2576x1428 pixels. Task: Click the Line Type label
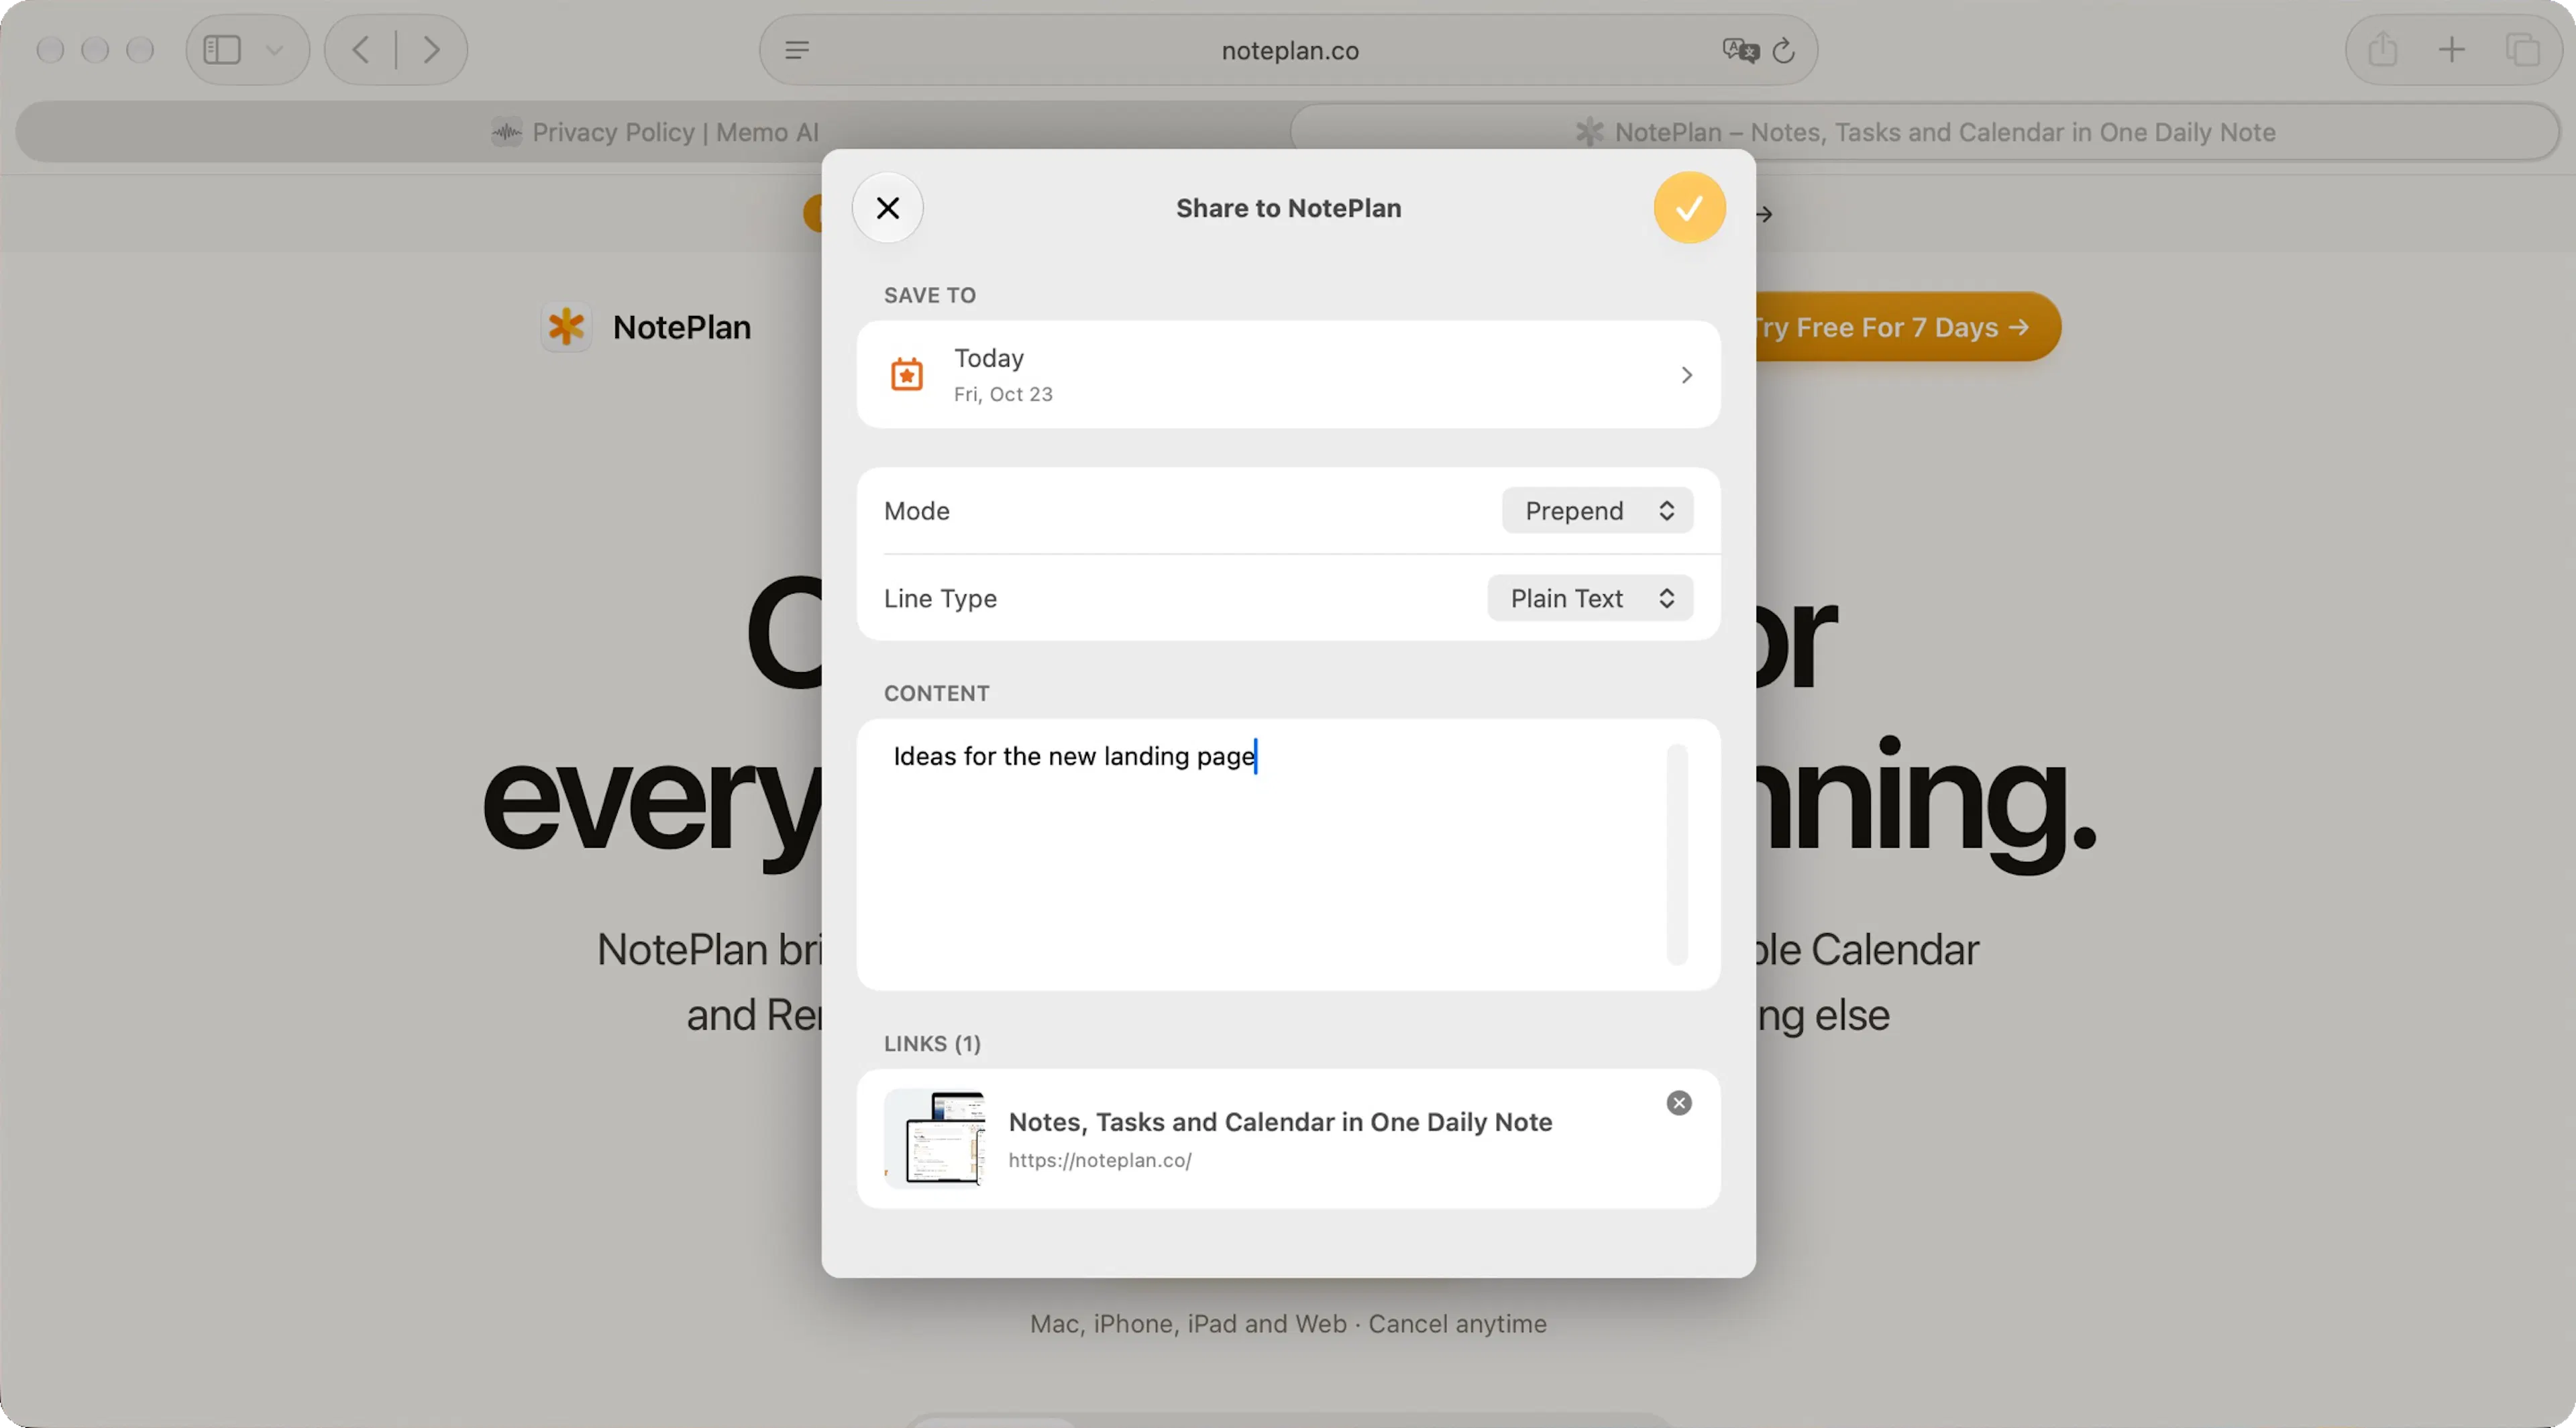pos(940,598)
